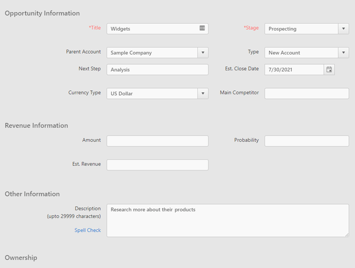Select the US Dollar currency combo box

pos(152,93)
